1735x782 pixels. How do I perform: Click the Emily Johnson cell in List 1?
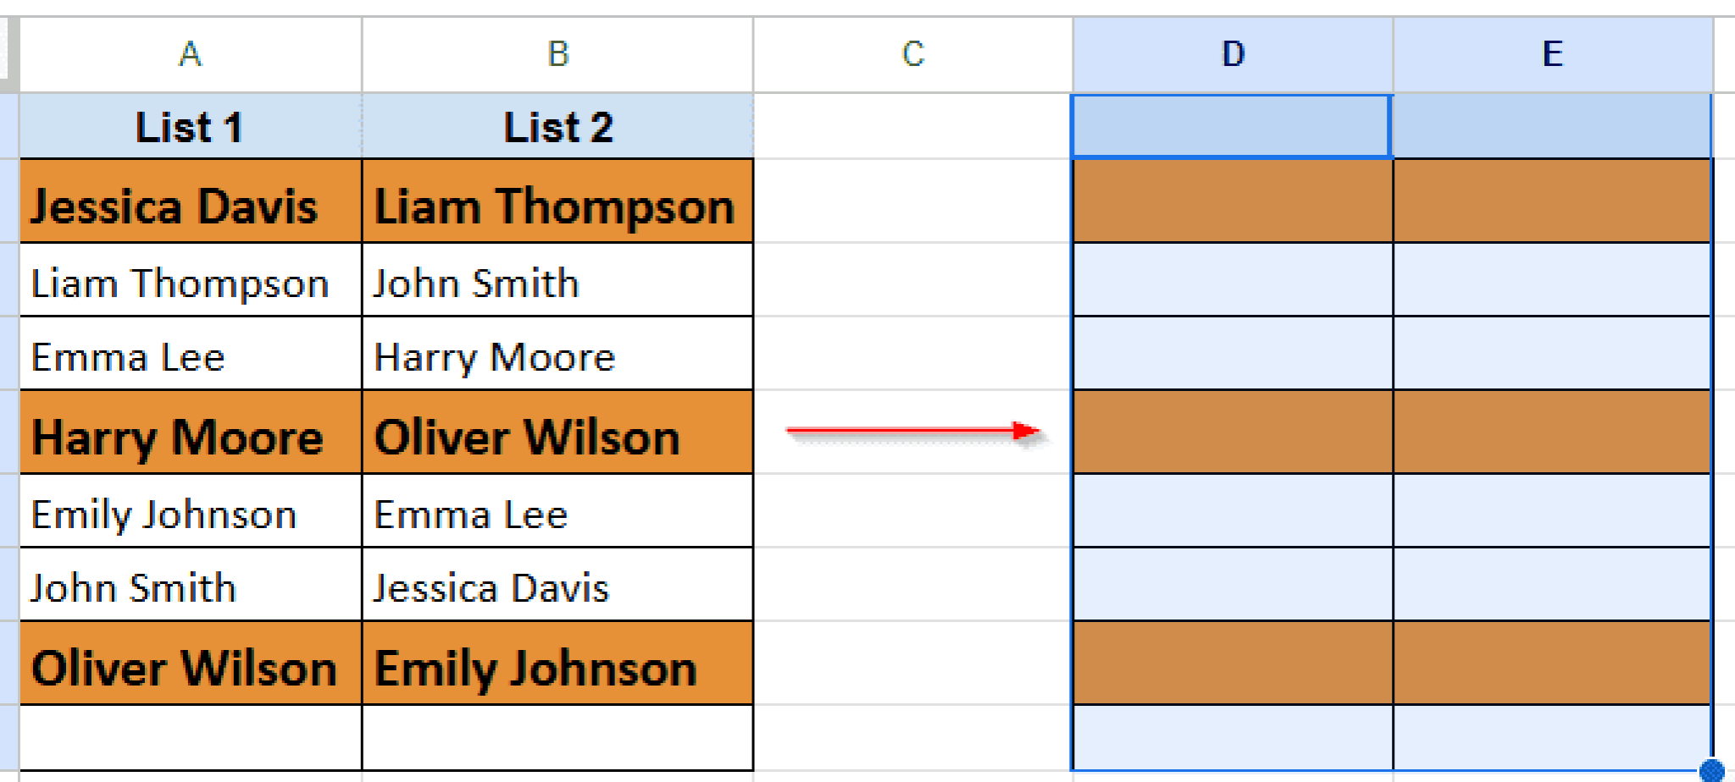coord(191,513)
